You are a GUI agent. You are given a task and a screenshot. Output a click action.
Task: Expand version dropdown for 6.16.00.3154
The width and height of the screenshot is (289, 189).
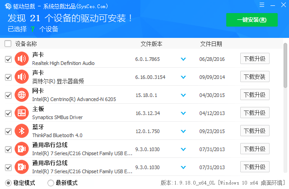183,77
